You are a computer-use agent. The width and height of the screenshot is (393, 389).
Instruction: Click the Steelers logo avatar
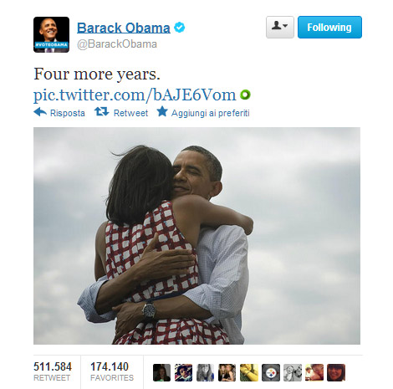coord(271,372)
